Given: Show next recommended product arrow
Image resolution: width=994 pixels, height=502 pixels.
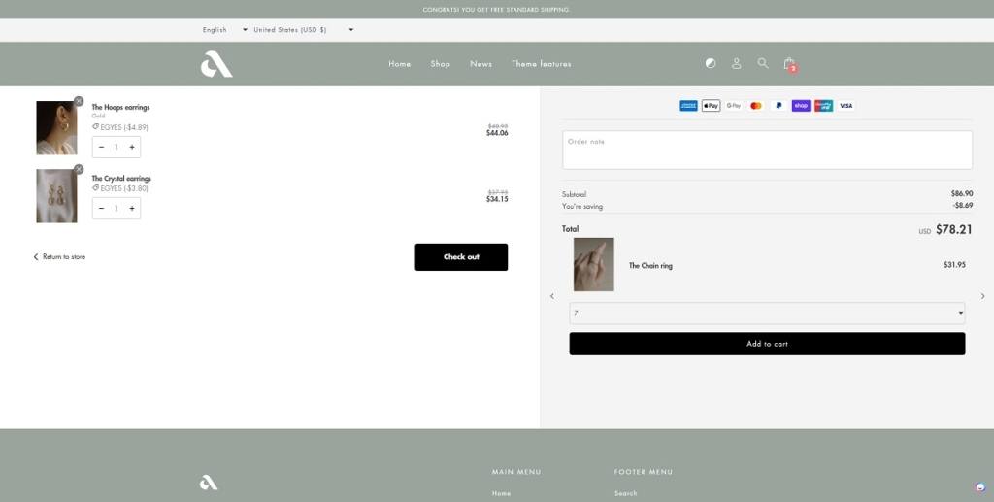Looking at the screenshot, I should point(982,296).
